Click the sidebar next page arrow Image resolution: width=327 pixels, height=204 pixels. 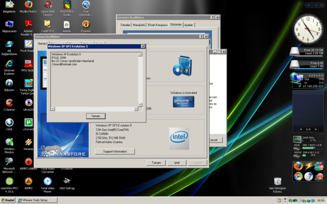[x=321, y=5]
